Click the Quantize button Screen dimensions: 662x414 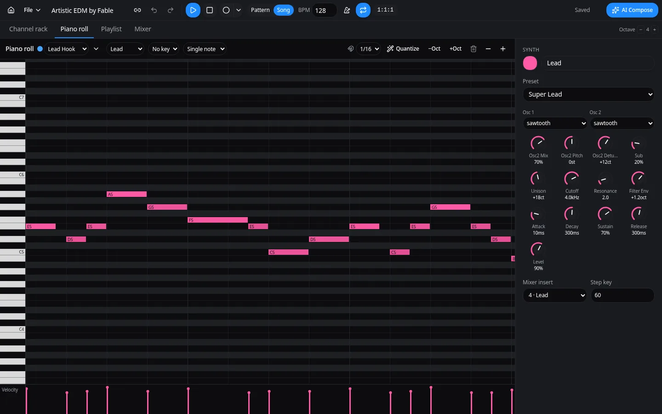click(x=403, y=49)
